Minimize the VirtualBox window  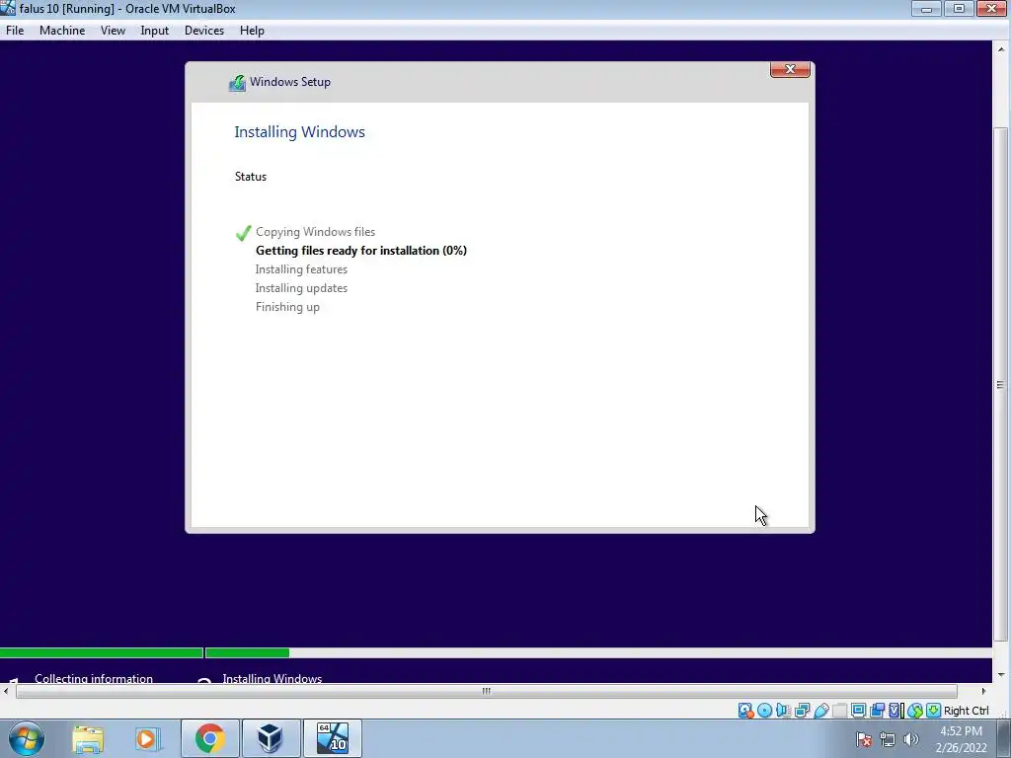(926, 8)
